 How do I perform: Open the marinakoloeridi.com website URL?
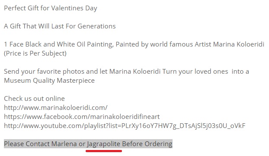pos(56,108)
